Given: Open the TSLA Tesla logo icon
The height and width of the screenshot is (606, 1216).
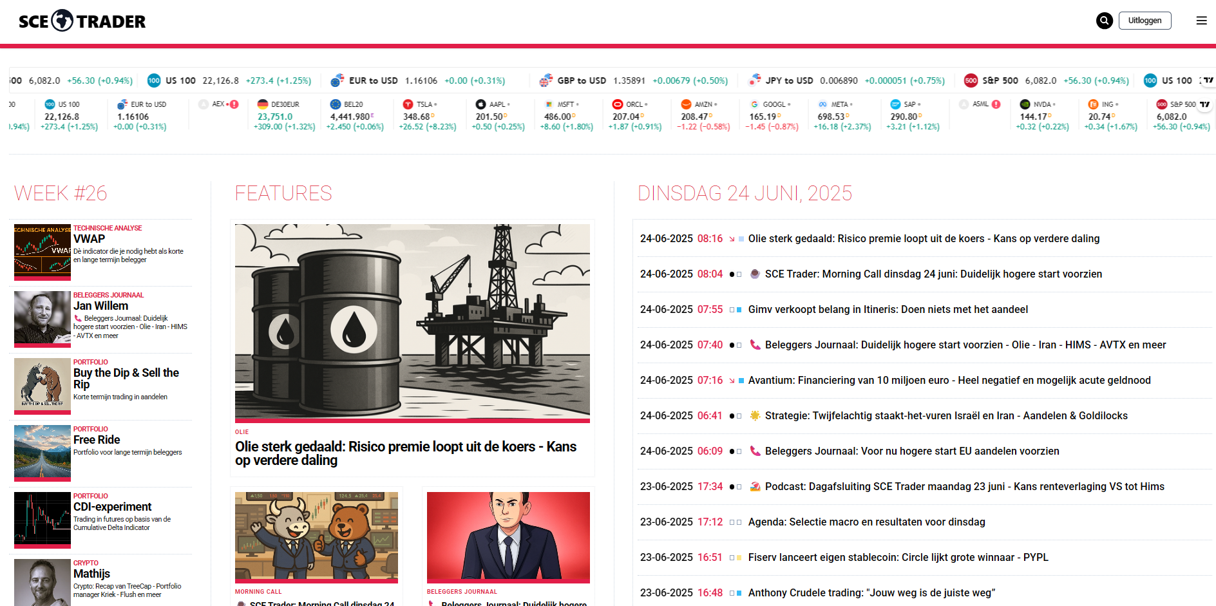Looking at the screenshot, I should click(408, 104).
